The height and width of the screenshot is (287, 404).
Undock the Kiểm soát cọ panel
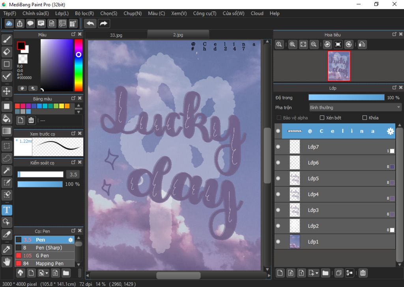coord(73,162)
